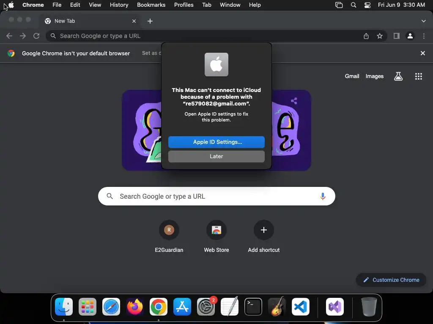Close the New Tab tab
Viewport: 433px width, 324px height.
134,21
